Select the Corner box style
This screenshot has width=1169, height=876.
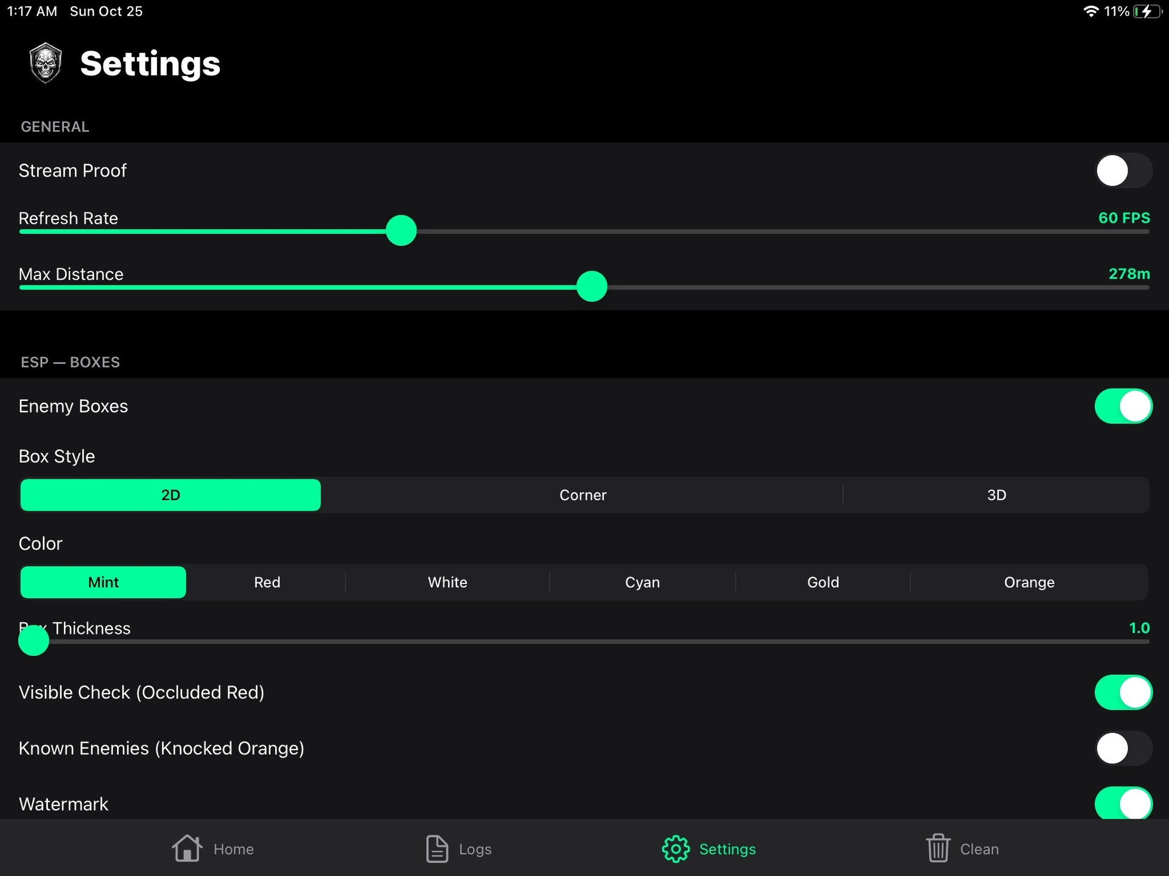583,495
